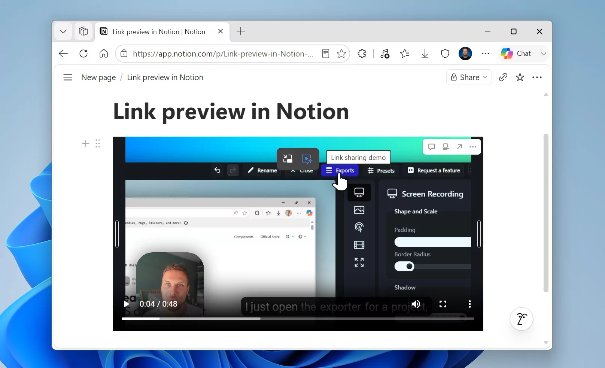Image resolution: width=605 pixels, height=368 pixels.
Task: Open the Share dropdown
Action: [x=469, y=77]
